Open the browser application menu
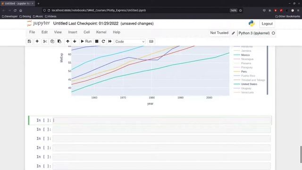 pos(298,10)
